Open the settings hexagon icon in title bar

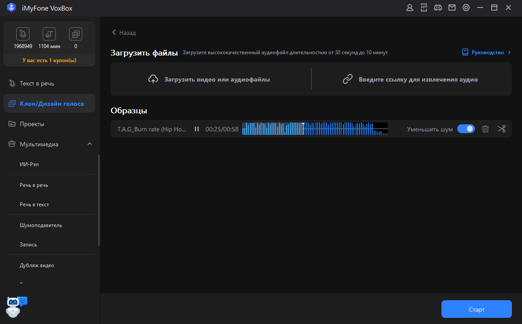pyautogui.click(x=466, y=7)
